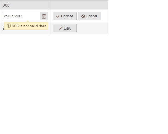Click the underlined "Cancel" text label
This screenshot has width=168, height=134.
(x=92, y=16)
